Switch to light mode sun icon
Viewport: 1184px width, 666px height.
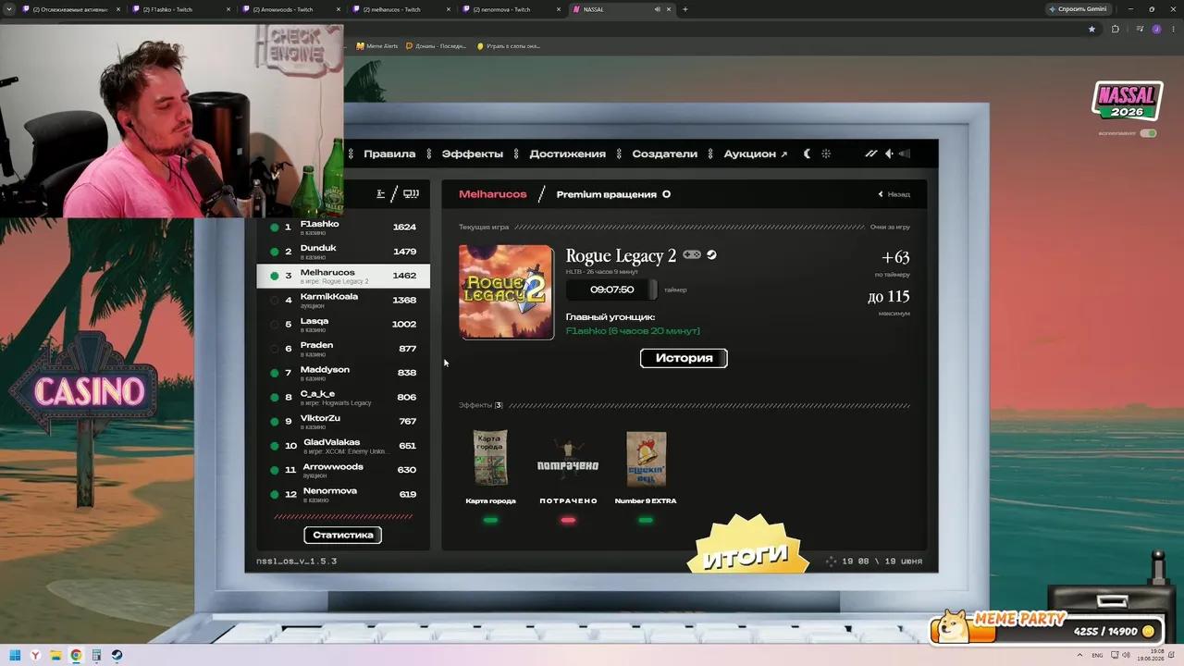[826, 154]
